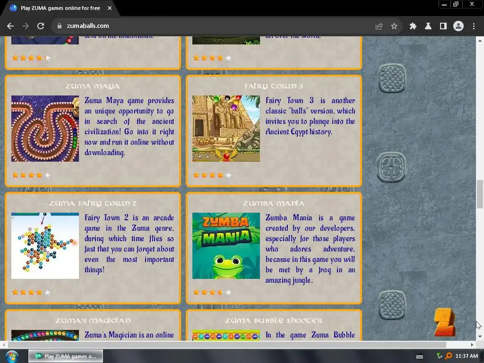Screen dimensions: 484x363
Task: Click the horizontal scrollbar right arrow
Action: point(472,345)
